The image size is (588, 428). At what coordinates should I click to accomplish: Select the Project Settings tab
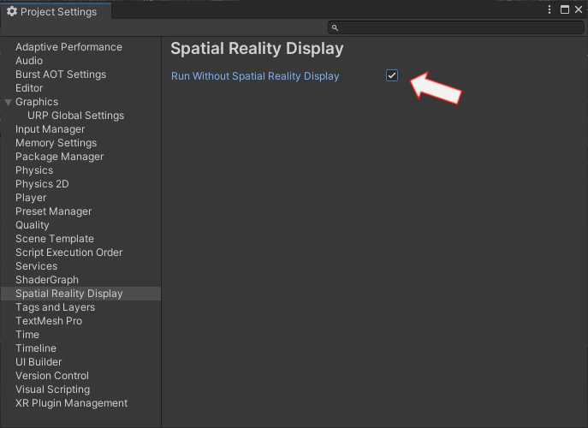(x=51, y=11)
